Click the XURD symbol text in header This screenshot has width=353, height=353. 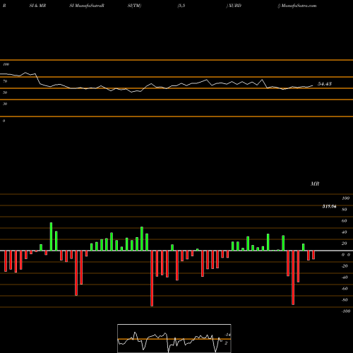[234, 6]
